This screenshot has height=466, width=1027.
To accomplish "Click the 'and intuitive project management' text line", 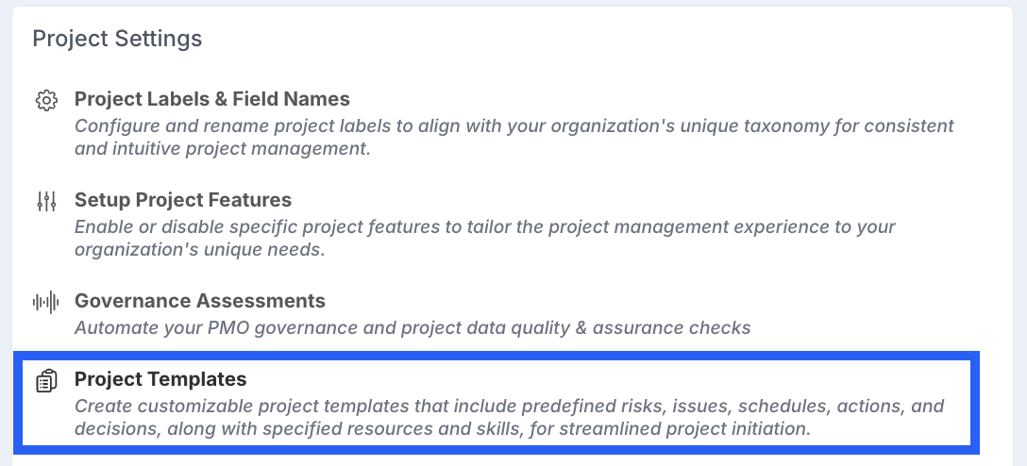I will tap(223, 148).
